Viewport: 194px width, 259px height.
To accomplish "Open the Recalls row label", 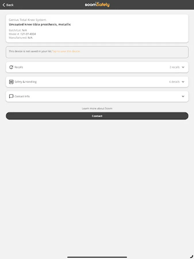I will tap(19, 67).
